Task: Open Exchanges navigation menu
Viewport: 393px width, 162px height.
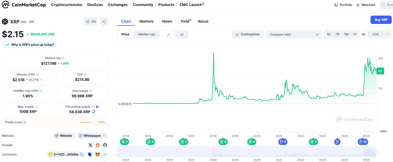Action: (118, 5)
